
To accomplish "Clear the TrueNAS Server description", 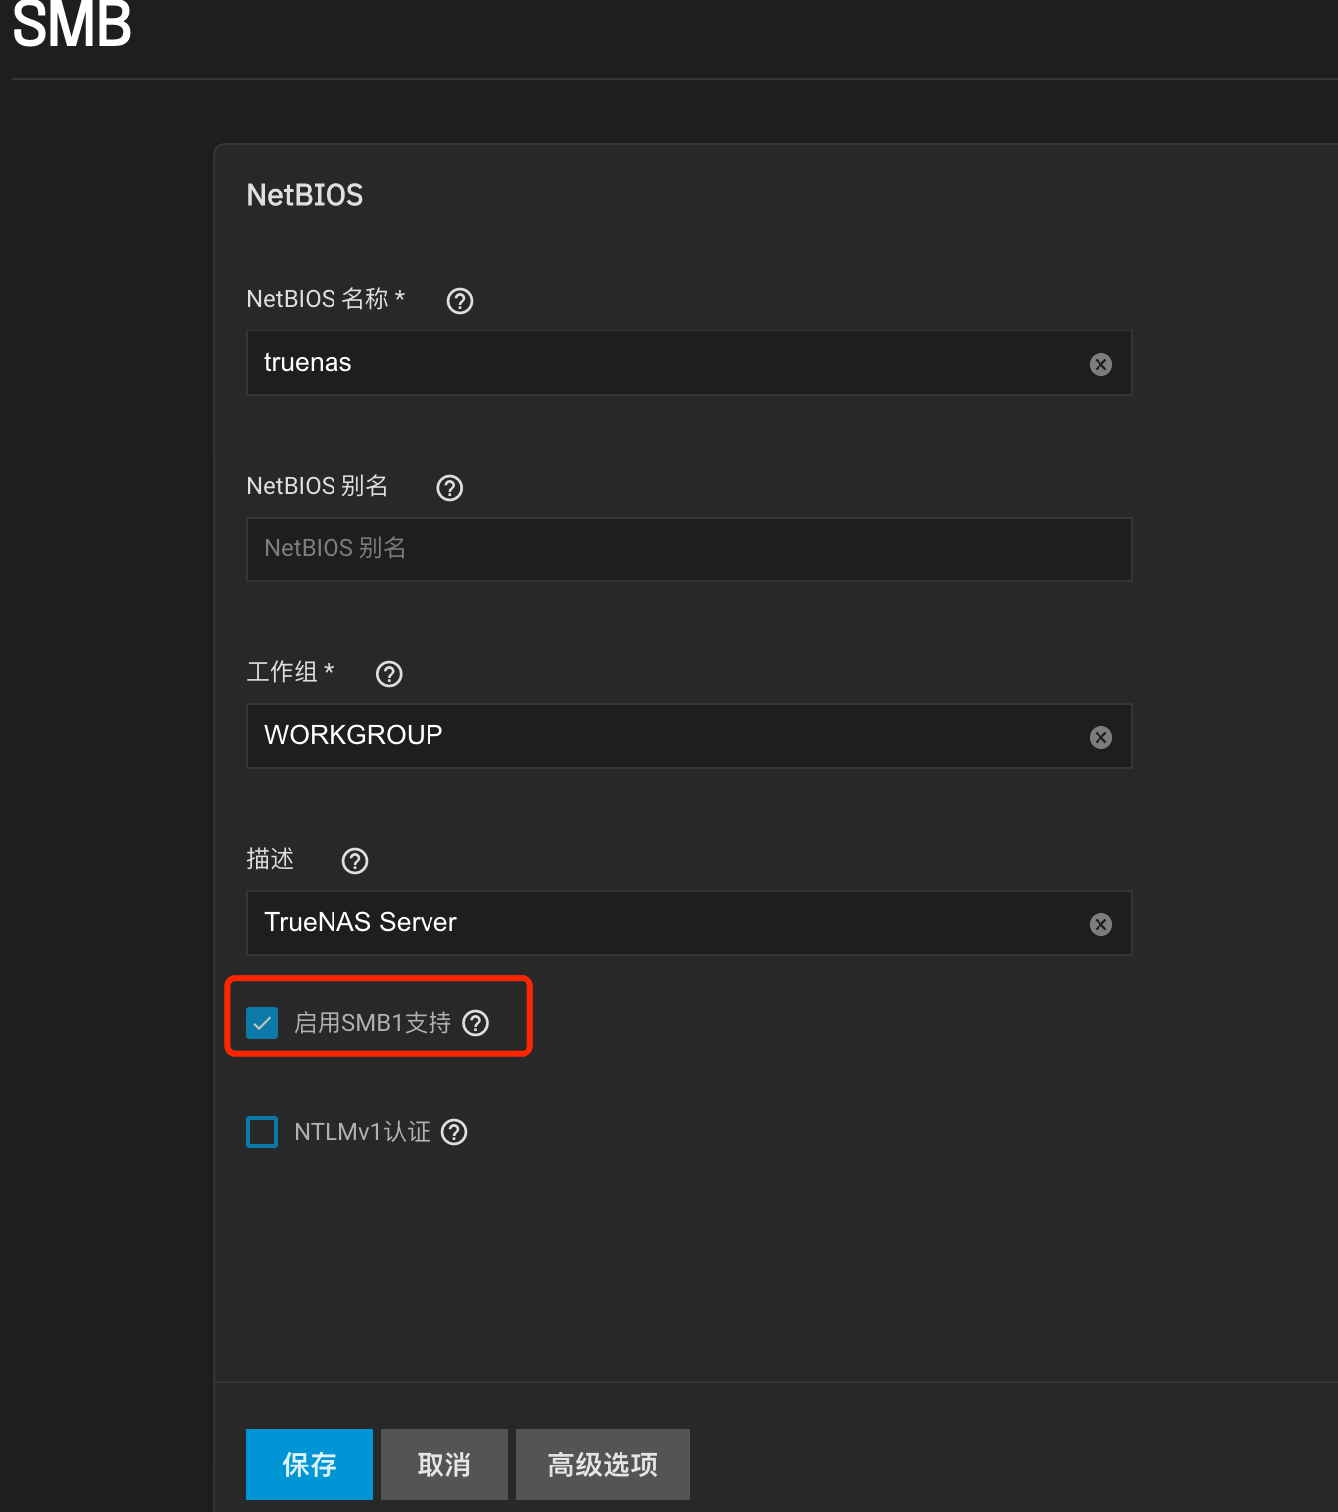I will (1100, 924).
